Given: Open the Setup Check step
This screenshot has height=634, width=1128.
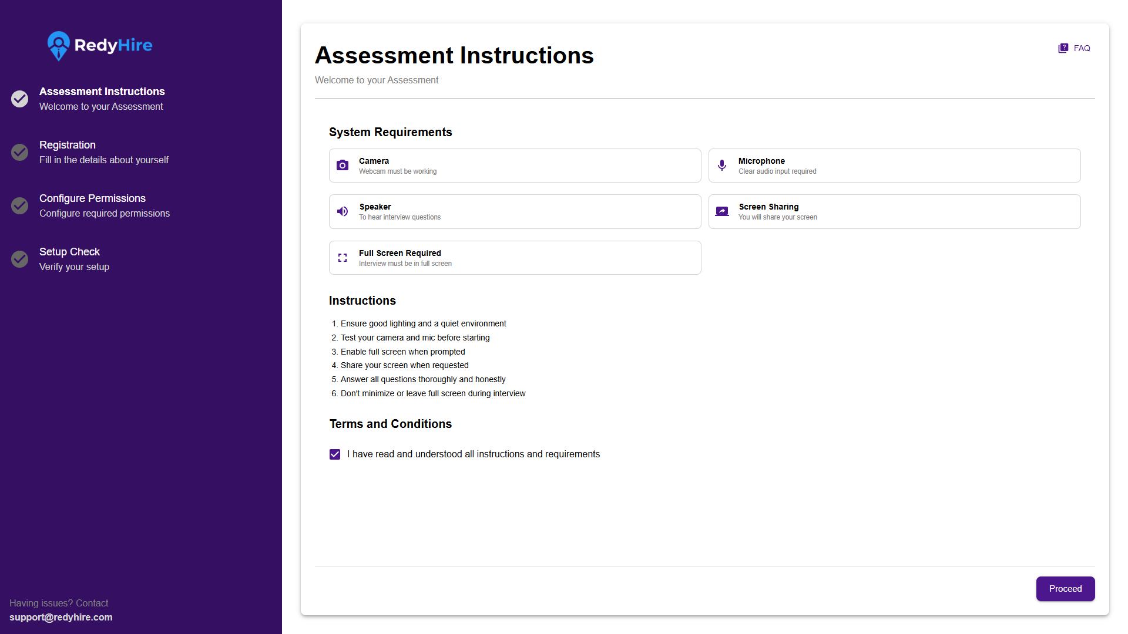Looking at the screenshot, I should click(74, 259).
